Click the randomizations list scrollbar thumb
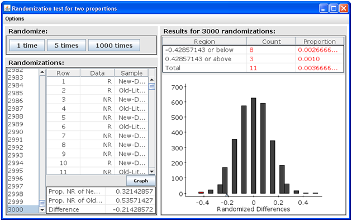The width and height of the screenshot is (352, 221). click(x=42, y=203)
